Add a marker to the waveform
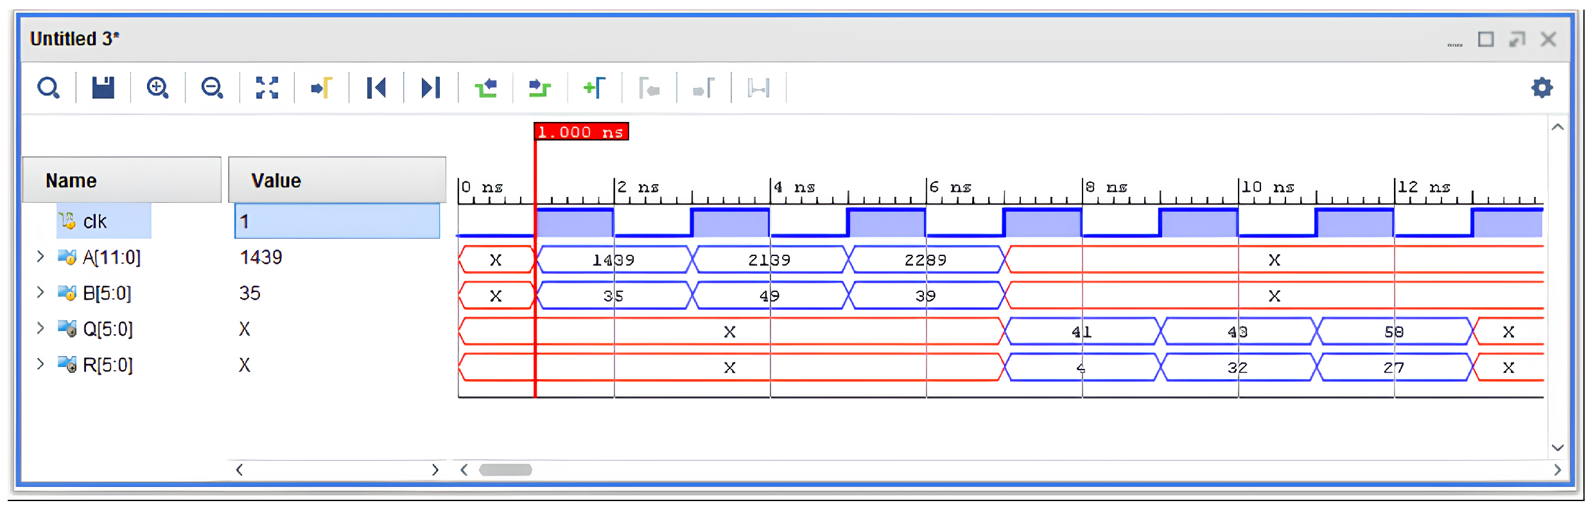1593x512 pixels. coord(595,88)
